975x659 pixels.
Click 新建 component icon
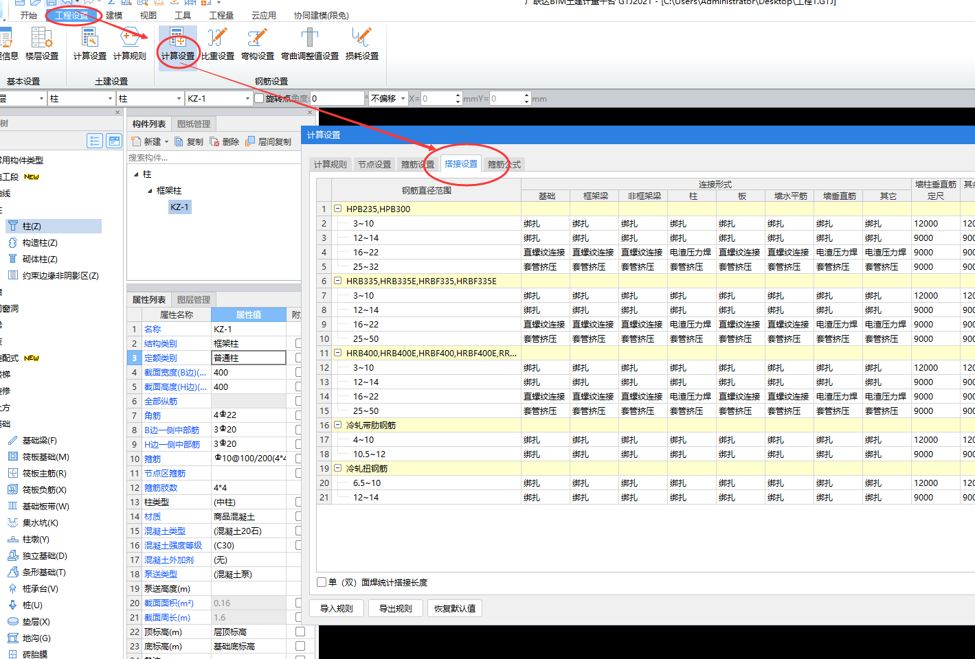[x=136, y=141]
